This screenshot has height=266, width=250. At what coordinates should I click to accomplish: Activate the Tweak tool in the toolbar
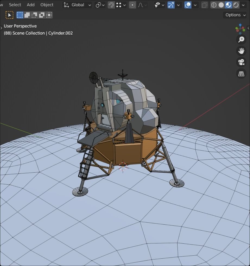(9, 15)
